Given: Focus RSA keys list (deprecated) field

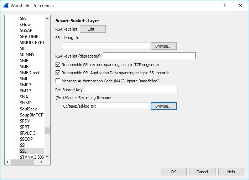Looking at the screenshot, I should click(x=149, y=56).
